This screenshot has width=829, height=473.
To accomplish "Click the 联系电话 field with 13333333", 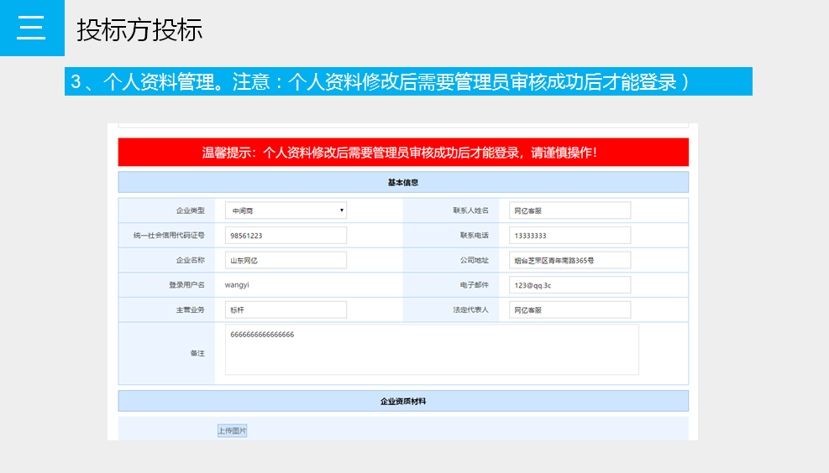I will click(x=569, y=236).
